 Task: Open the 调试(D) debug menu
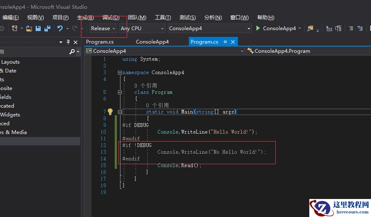[x=111, y=17]
